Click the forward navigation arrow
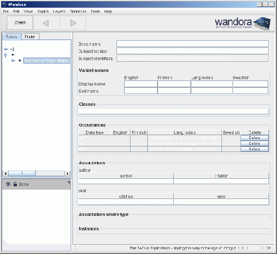This screenshot has width=277, height=254. (x=73, y=23)
